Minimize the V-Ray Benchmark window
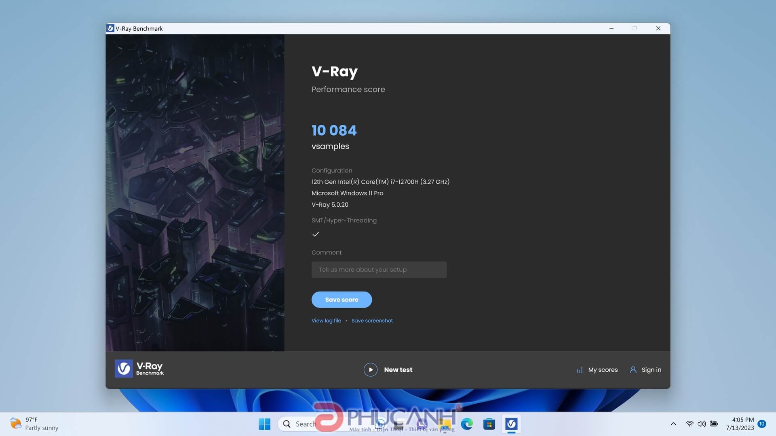The image size is (776, 436). [x=612, y=28]
